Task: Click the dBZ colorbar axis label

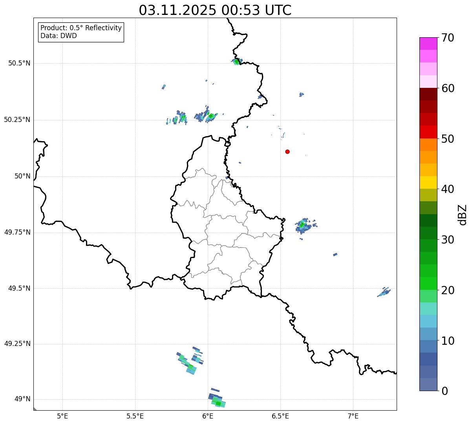Action: (x=463, y=215)
